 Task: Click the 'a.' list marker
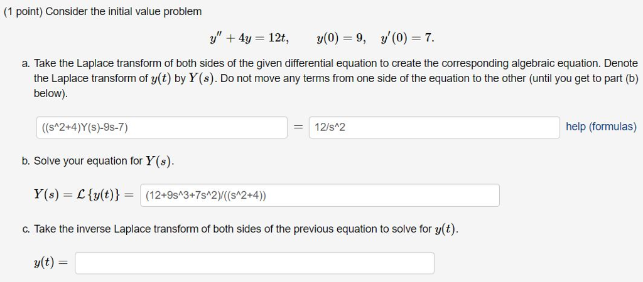tap(26, 64)
